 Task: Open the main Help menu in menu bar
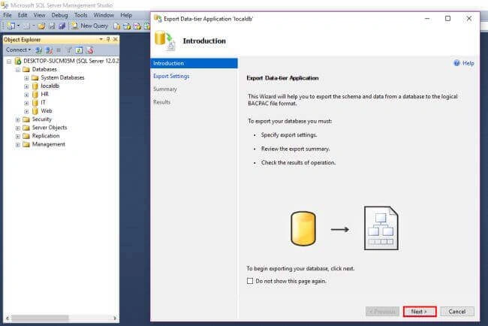click(x=126, y=15)
